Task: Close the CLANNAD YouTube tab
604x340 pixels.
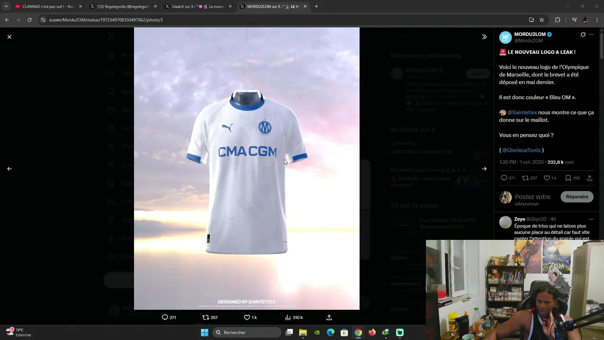Action: coord(80,7)
